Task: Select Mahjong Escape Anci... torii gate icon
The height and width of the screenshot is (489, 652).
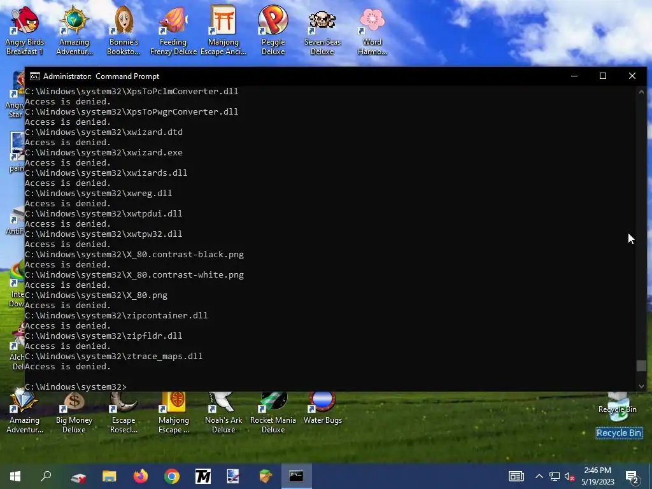Action: click(x=223, y=31)
